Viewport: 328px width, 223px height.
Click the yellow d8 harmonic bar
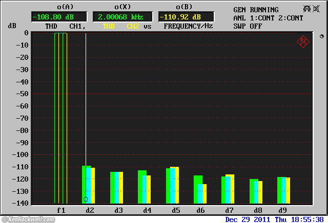[x=260, y=192]
